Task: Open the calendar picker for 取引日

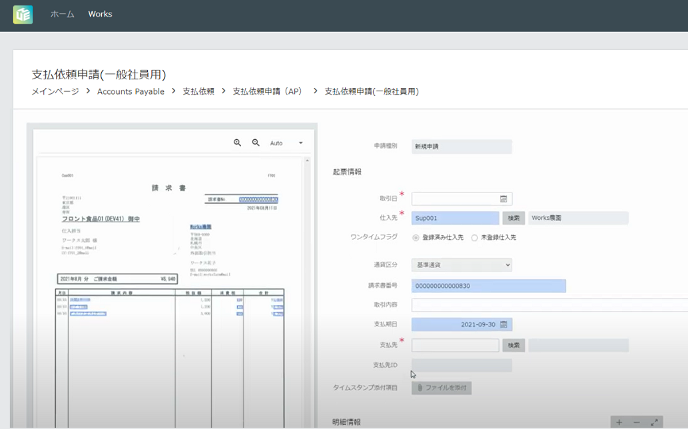Action: tap(506, 199)
